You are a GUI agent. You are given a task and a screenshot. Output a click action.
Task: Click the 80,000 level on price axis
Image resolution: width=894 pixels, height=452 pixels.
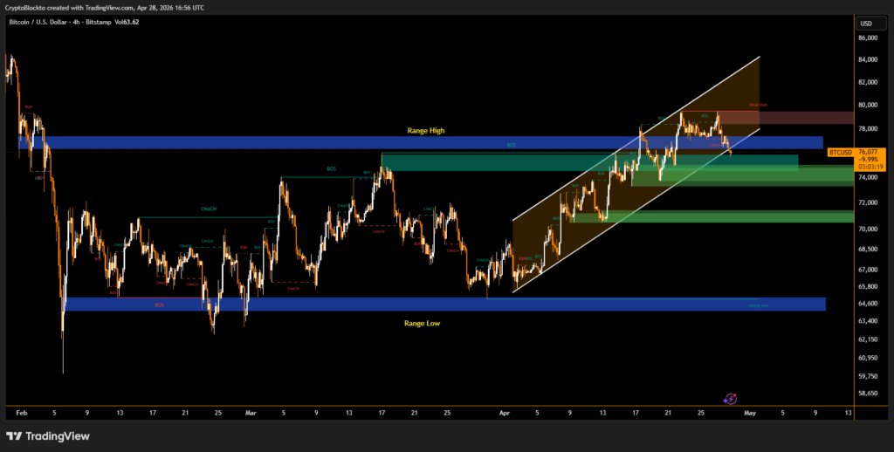(868, 104)
